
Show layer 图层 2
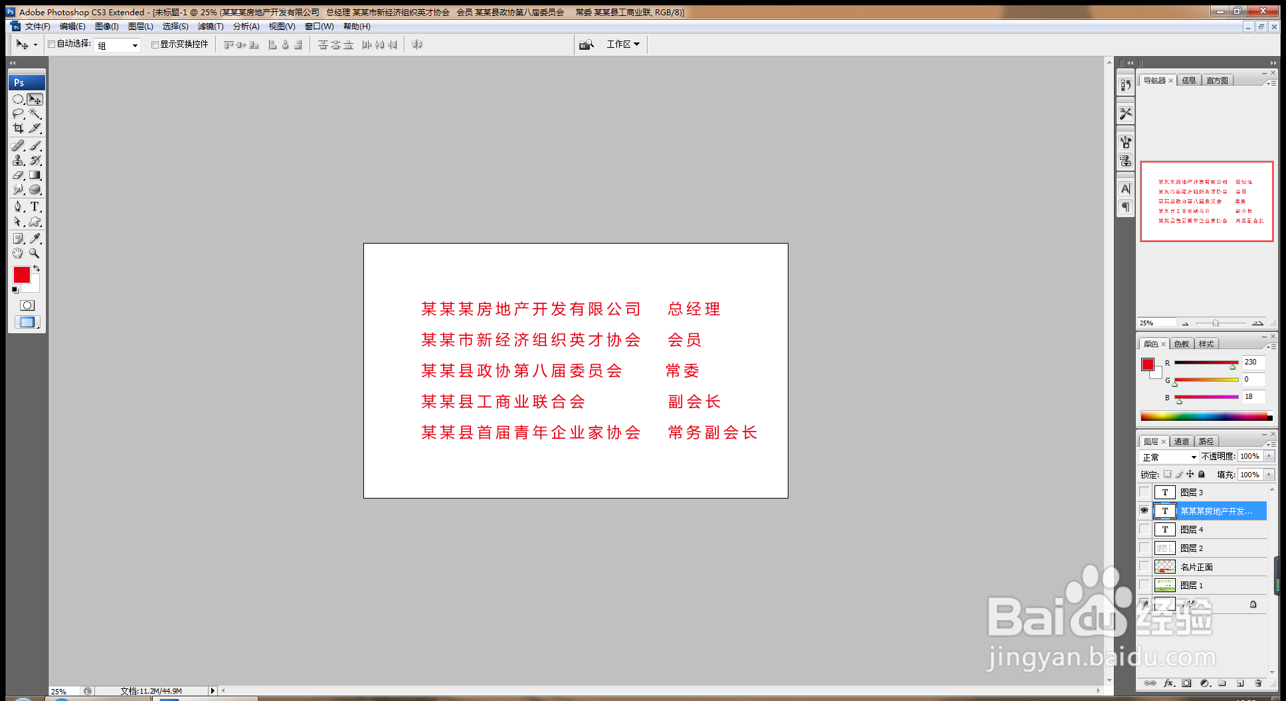tap(1144, 548)
